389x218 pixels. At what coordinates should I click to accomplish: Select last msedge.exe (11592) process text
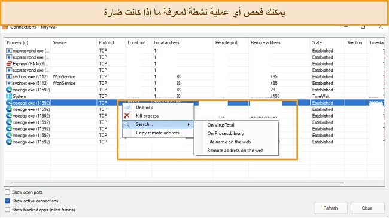tap(31, 142)
